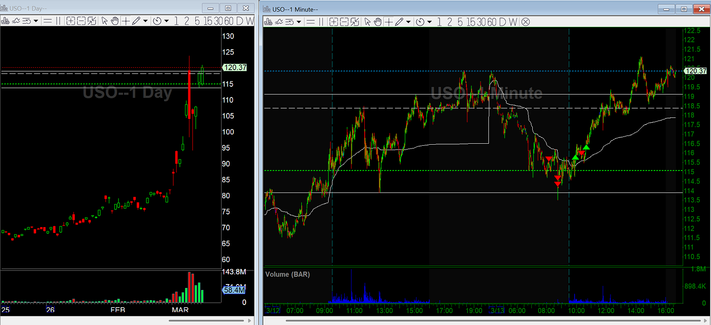This screenshot has height=325, width=711.
Task: Click the 3/13 date marker on the time axis
Action: point(498,310)
